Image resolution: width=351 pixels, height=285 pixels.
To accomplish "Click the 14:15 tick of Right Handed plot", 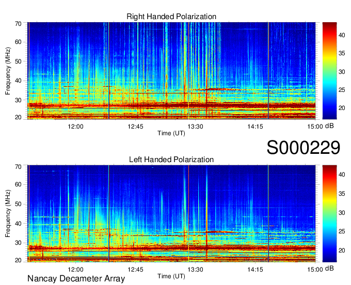I will tap(255, 126).
